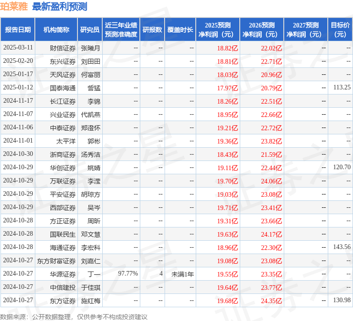Image resolution: width=353 pixels, height=321 pixels.
Task: Click analyst name 胡琼方
Action: tap(90, 194)
